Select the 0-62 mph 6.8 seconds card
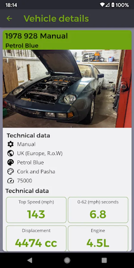Image resolution: width=134 pixels, height=268 pixels. [98, 210]
